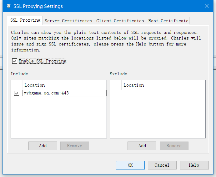Click the Enable SSL Proxying label text
The width and height of the screenshot is (216, 177).
43,61
